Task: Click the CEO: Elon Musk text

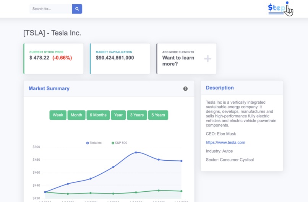Action: pyautogui.click(x=221, y=134)
